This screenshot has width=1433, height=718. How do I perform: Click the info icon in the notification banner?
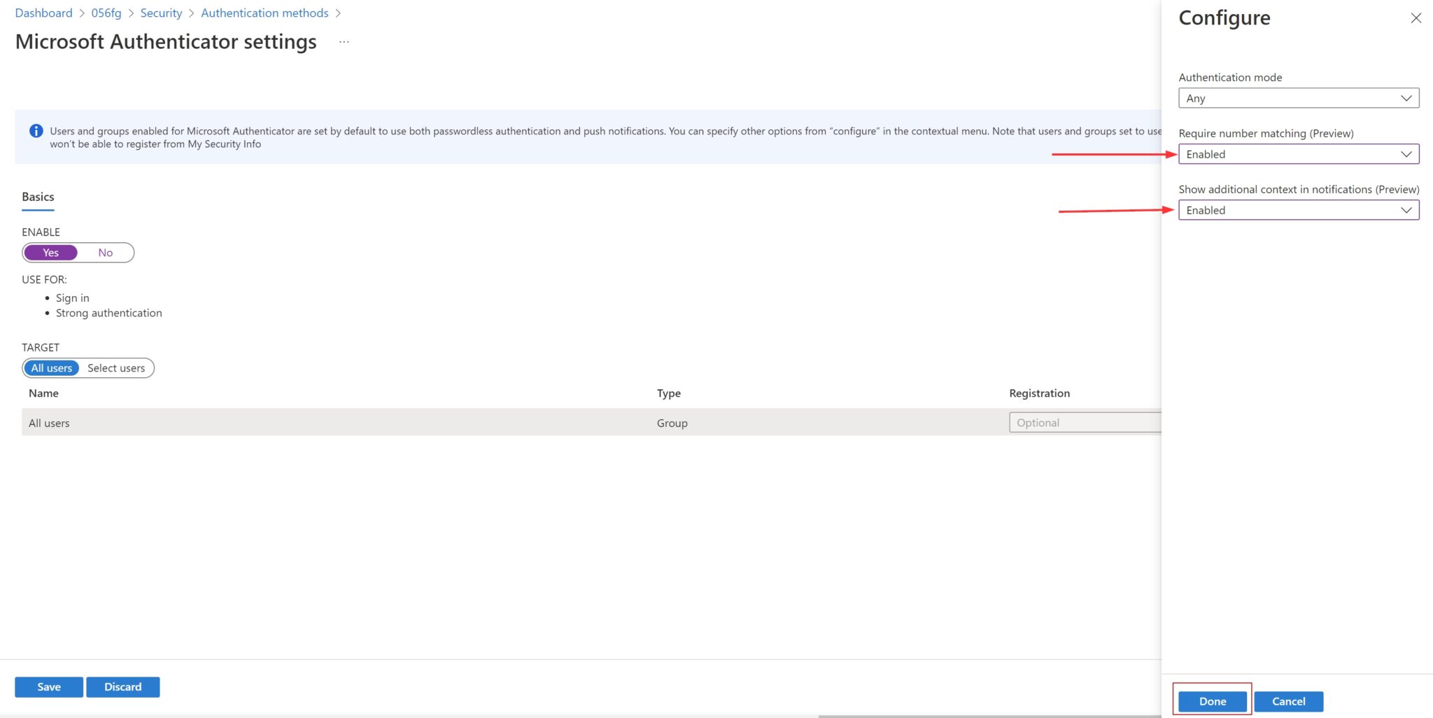pos(36,131)
